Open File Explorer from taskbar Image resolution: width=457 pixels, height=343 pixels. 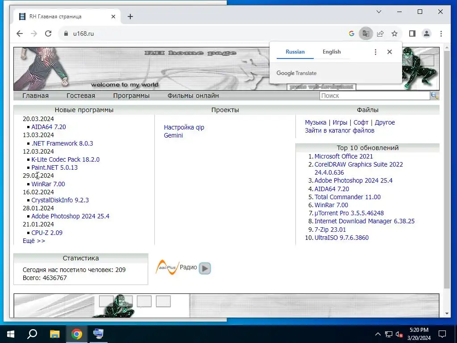[54, 334]
